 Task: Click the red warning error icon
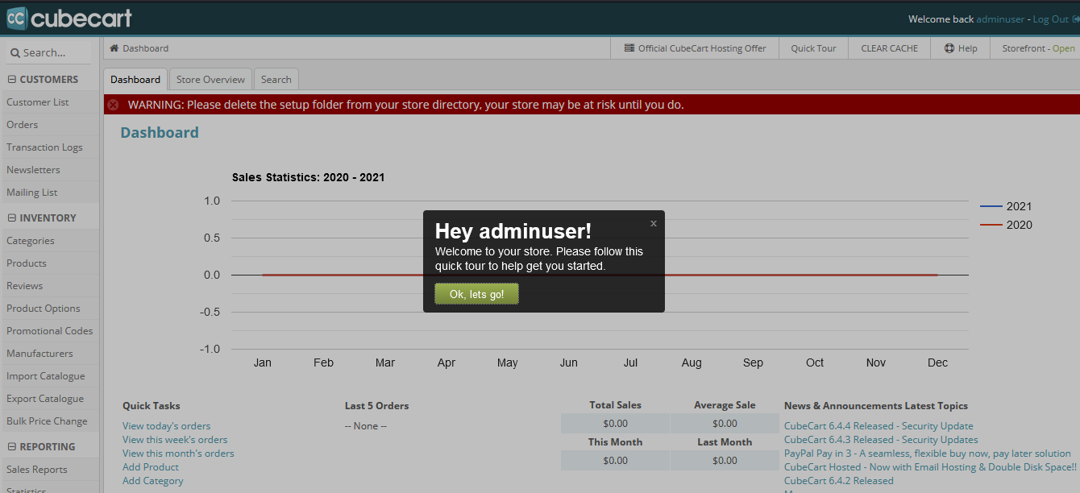coord(113,105)
